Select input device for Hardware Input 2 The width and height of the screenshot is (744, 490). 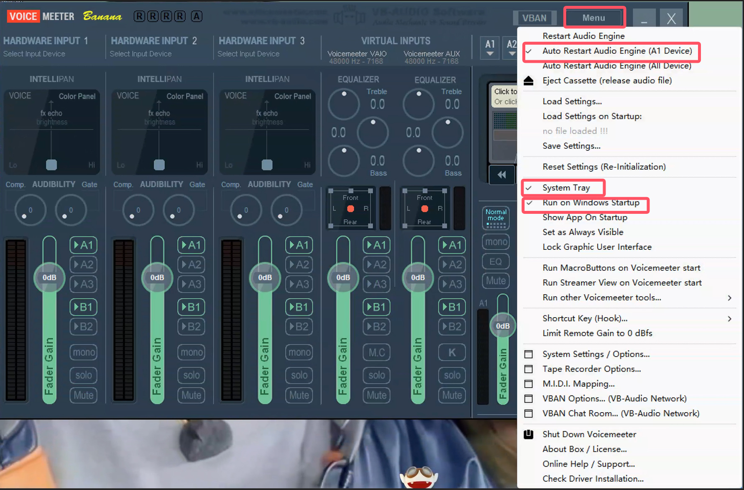pyautogui.click(x=141, y=54)
